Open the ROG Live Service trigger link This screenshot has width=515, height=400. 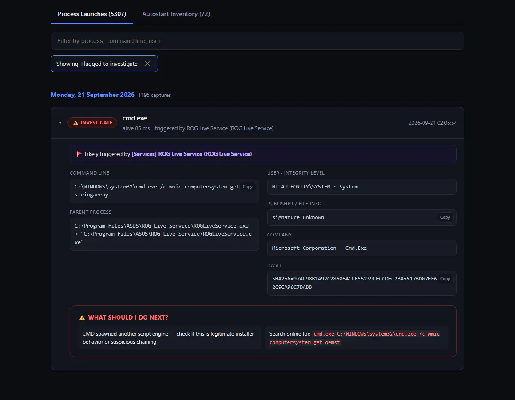[191, 154]
